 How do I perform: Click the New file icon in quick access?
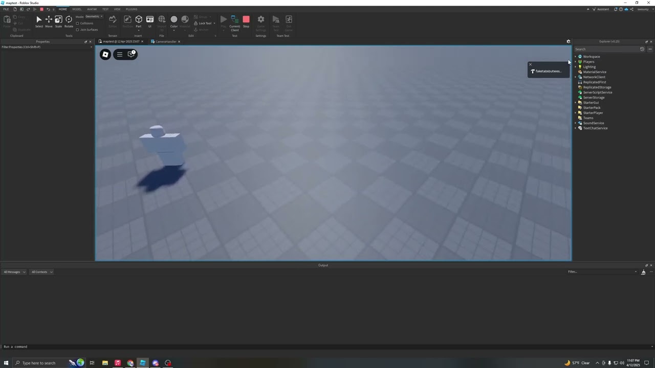[14, 9]
